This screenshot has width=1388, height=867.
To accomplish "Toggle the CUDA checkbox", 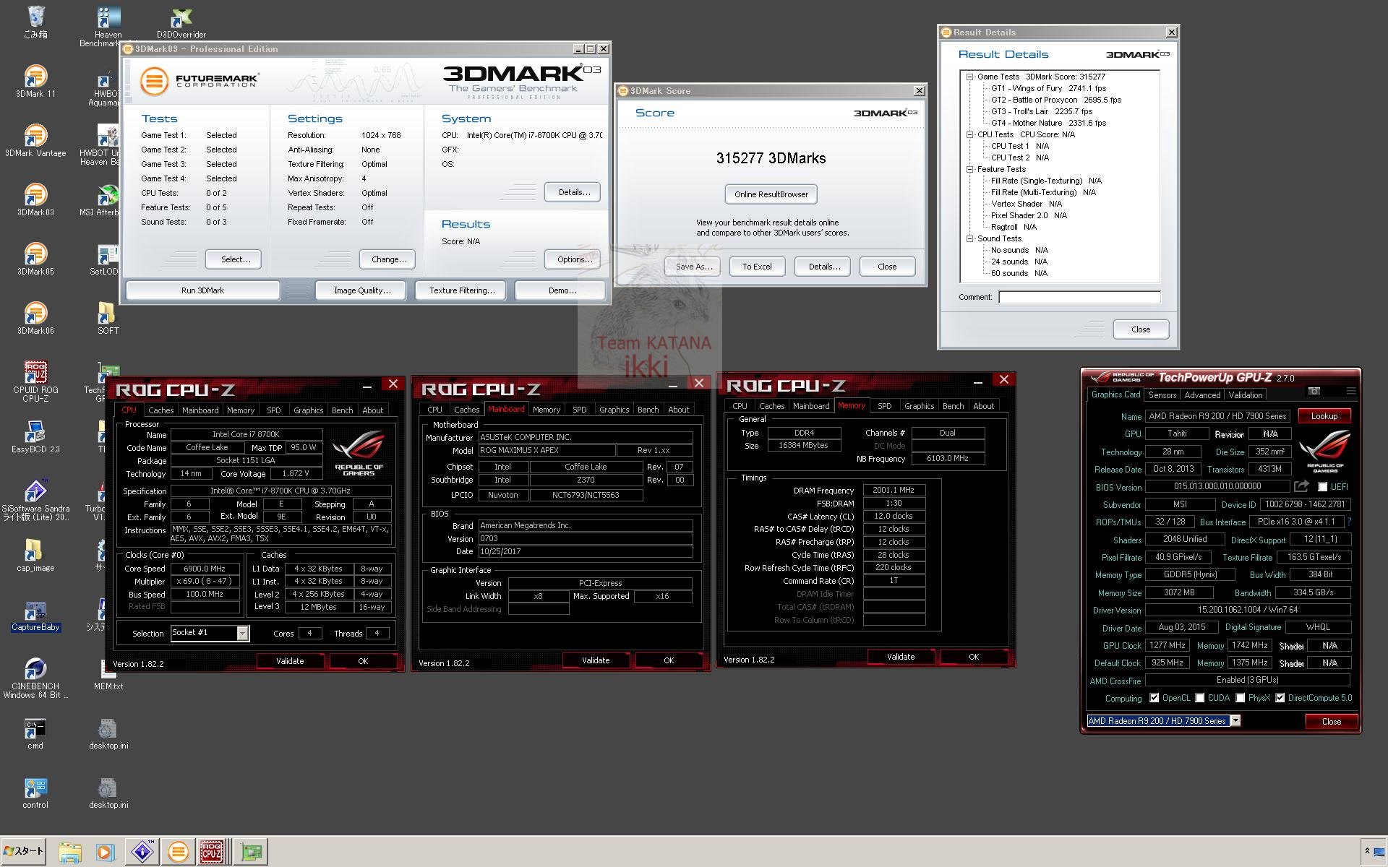I will click(x=1200, y=698).
